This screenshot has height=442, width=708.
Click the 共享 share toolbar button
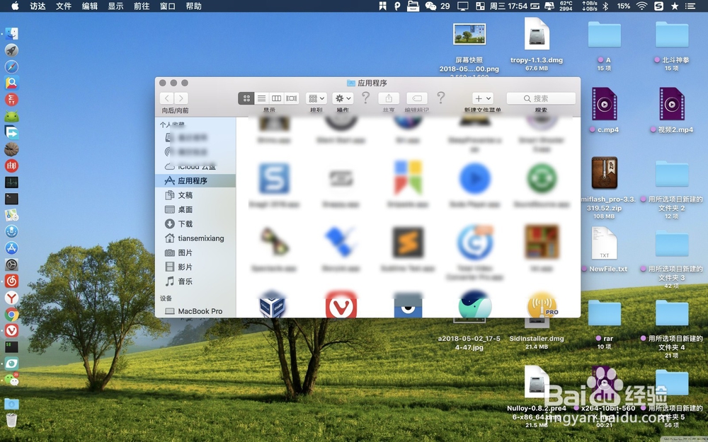[389, 98]
